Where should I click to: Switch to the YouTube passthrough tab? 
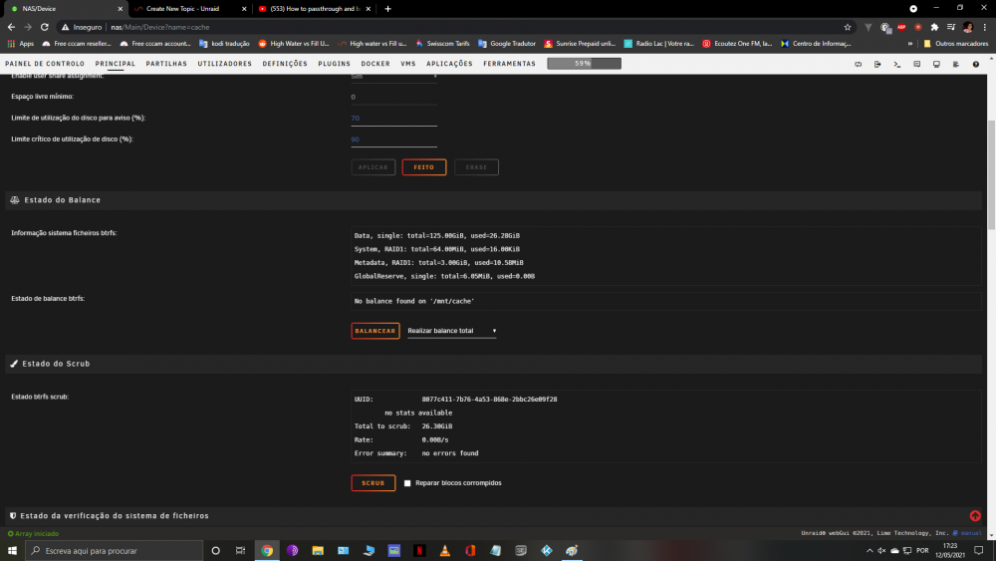click(x=315, y=9)
